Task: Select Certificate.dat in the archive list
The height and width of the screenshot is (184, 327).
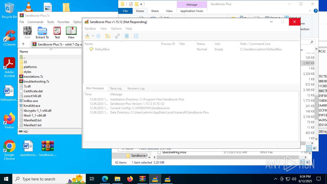Action: pos(33,91)
